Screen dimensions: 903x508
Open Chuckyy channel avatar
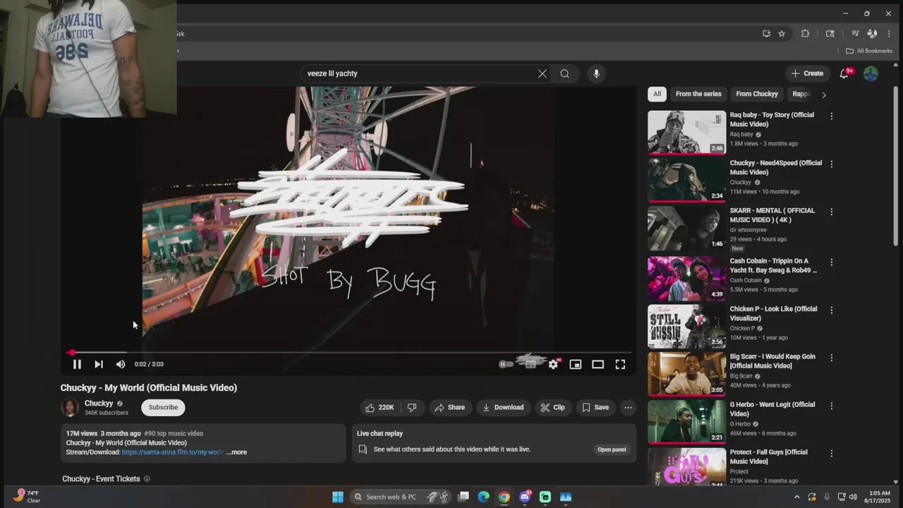[x=70, y=407]
